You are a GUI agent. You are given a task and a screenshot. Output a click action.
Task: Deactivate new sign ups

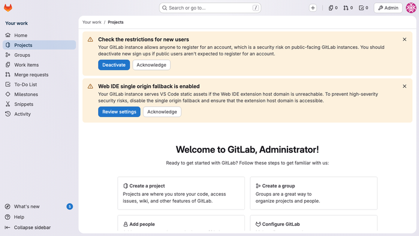[x=114, y=65]
